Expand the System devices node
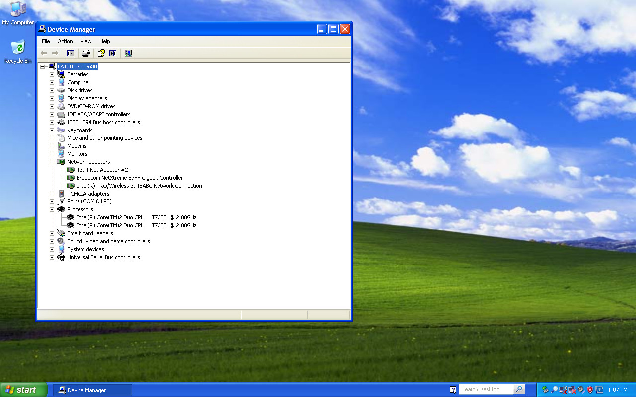The height and width of the screenshot is (397, 636). [x=52, y=249]
